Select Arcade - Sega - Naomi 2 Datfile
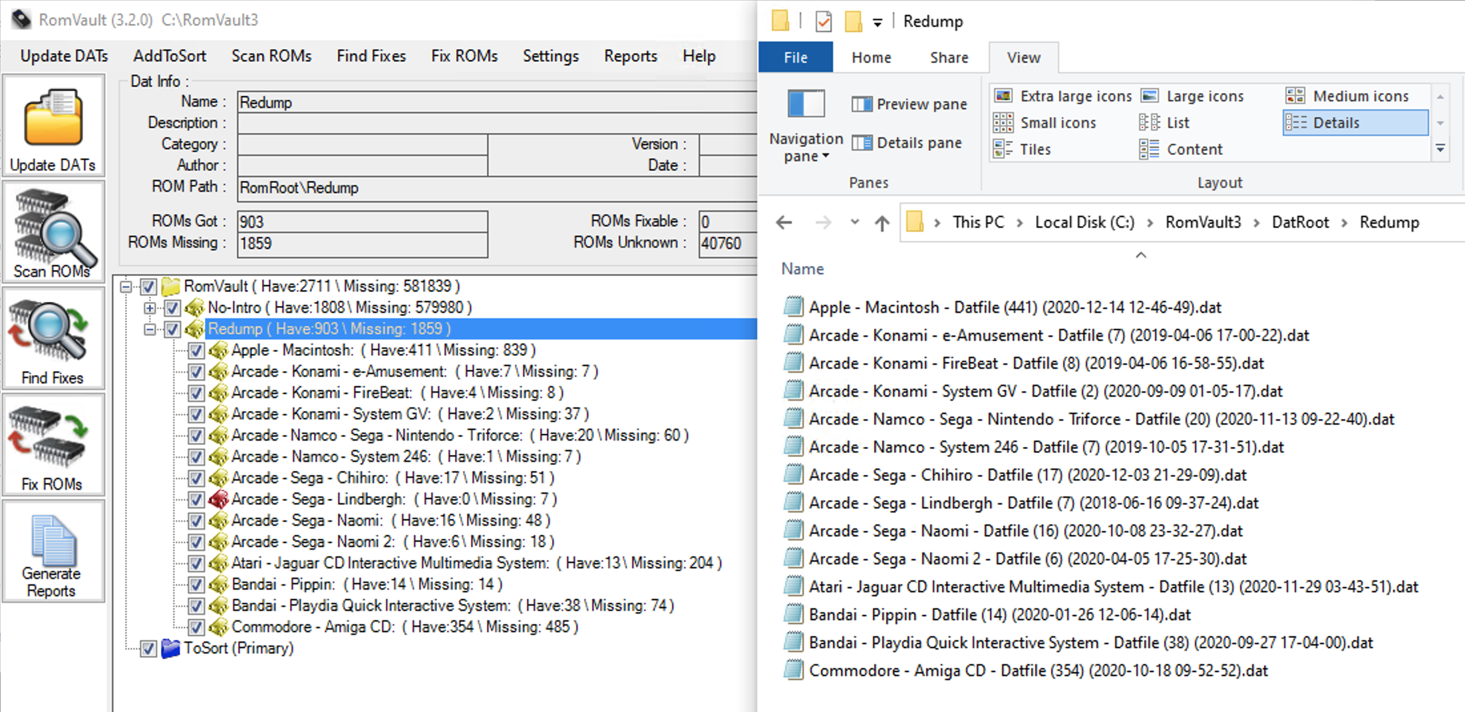Screen dimensions: 1465x712 click(x=1027, y=558)
